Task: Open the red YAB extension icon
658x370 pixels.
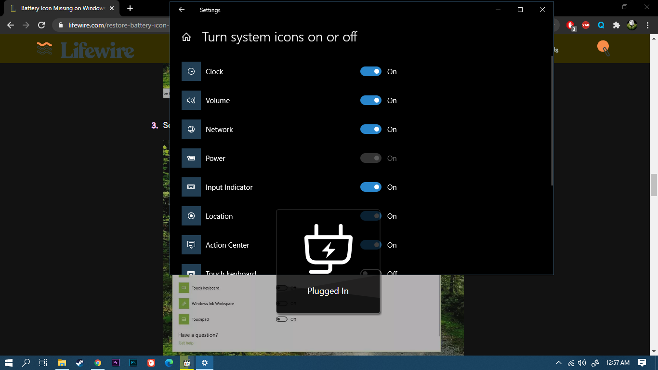Action: pos(586,25)
